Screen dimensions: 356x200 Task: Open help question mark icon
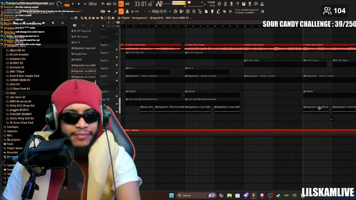tap(238, 4)
